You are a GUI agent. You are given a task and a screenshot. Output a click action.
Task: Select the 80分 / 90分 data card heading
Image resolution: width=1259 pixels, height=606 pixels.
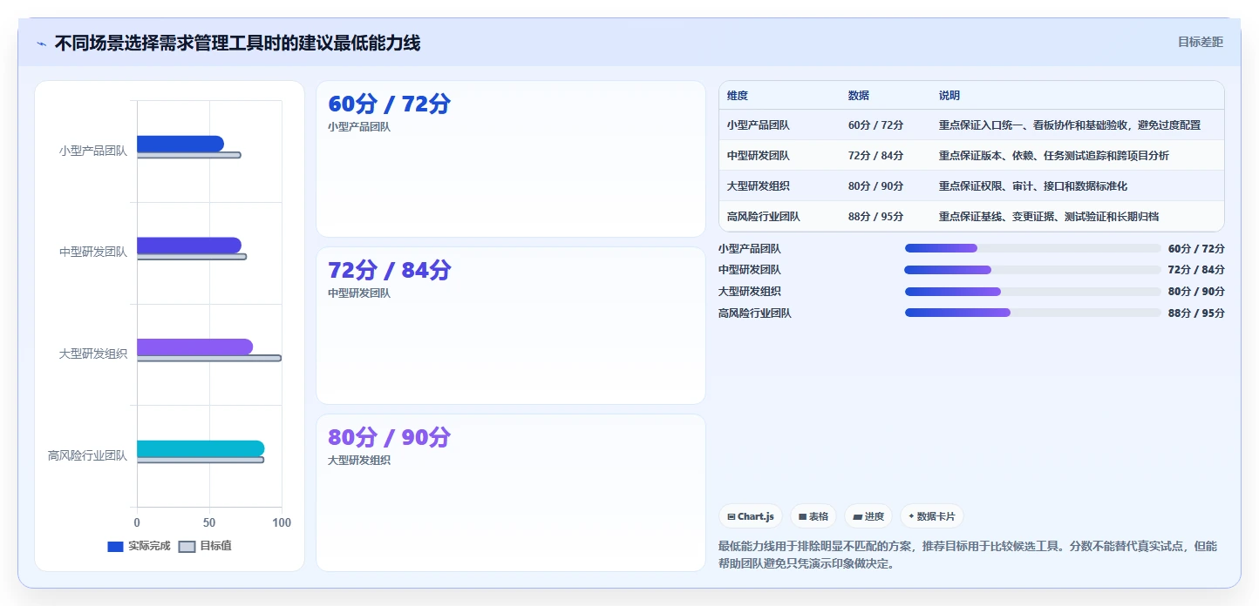(x=389, y=437)
